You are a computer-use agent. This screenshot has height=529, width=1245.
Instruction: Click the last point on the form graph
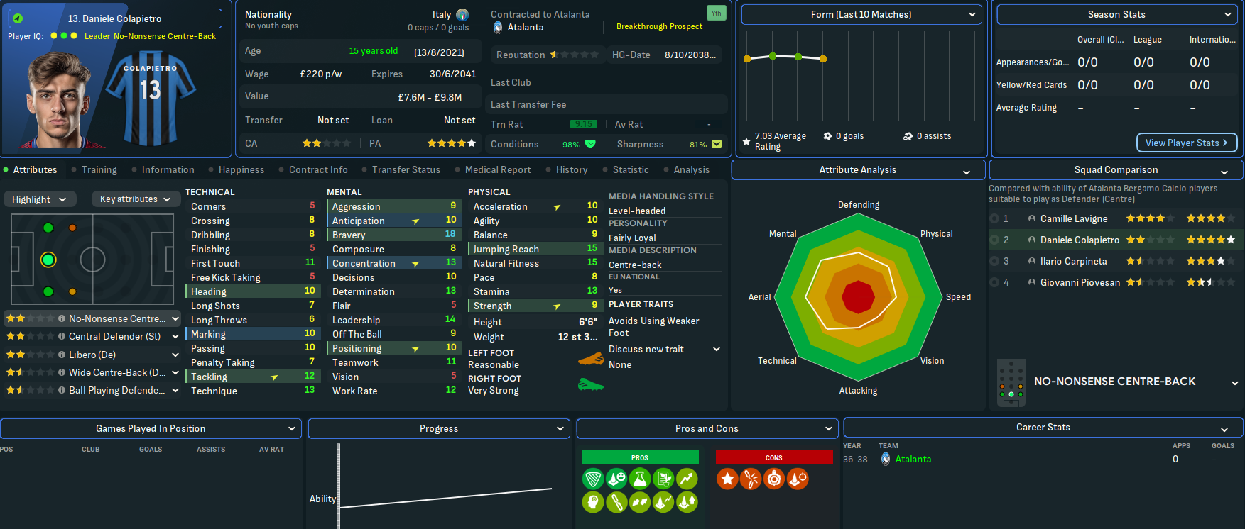(823, 59)
